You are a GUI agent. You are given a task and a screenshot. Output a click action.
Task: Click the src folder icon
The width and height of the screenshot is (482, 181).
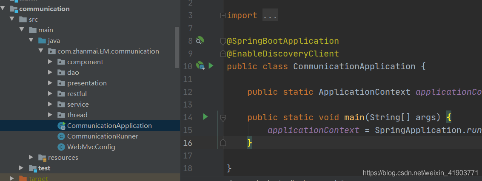click(23, 20)
